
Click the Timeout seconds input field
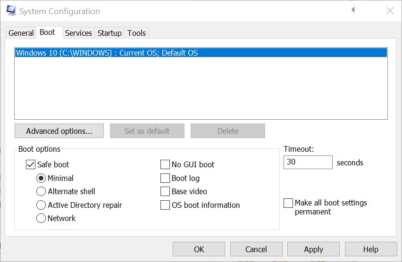click(x=308, y=162)
